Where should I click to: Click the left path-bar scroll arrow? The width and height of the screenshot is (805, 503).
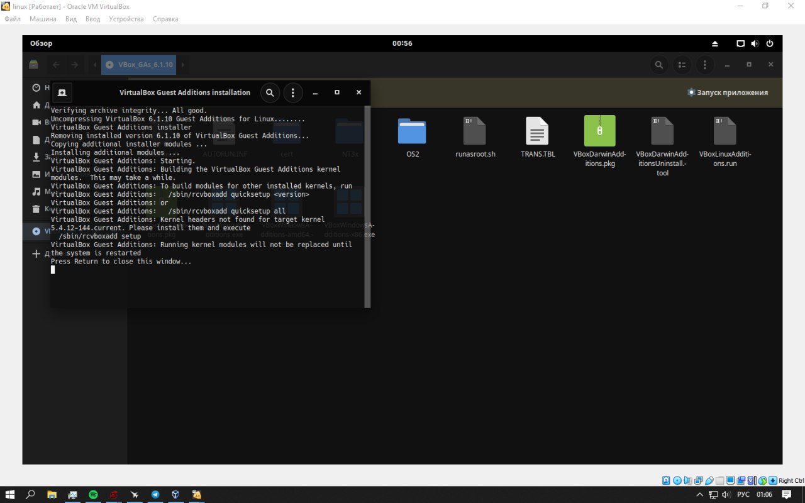(x=94, y=64)
